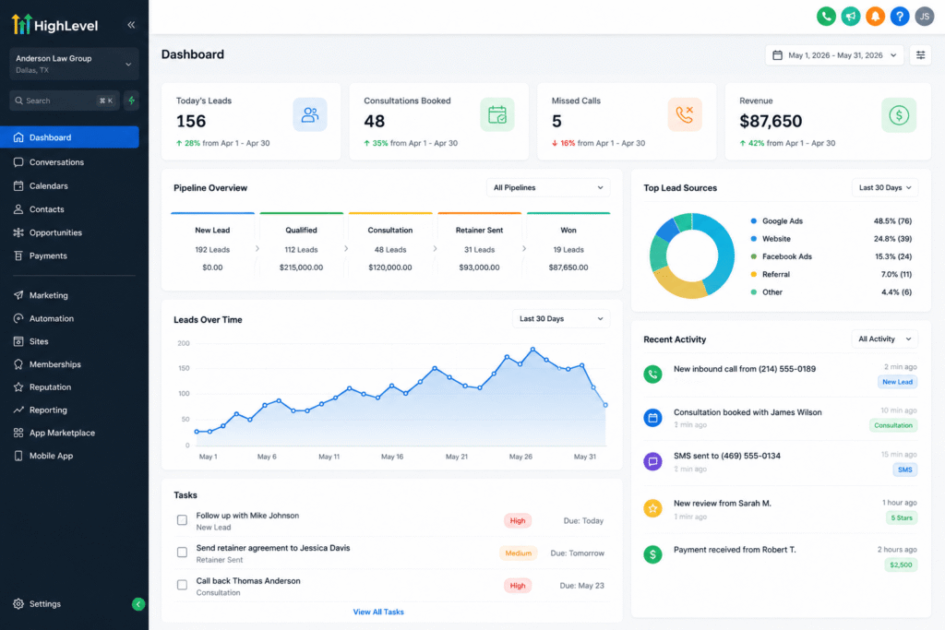Select the Won pipeline stage card
Screen dimensions: 945x630
pos(568,245)
